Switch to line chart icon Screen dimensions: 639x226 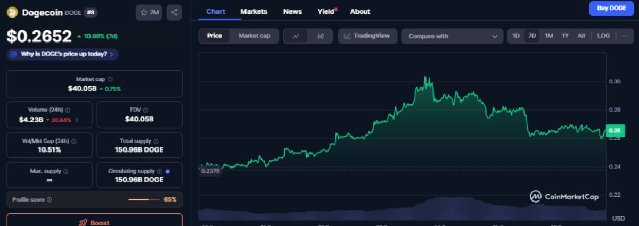click(296, 36)
